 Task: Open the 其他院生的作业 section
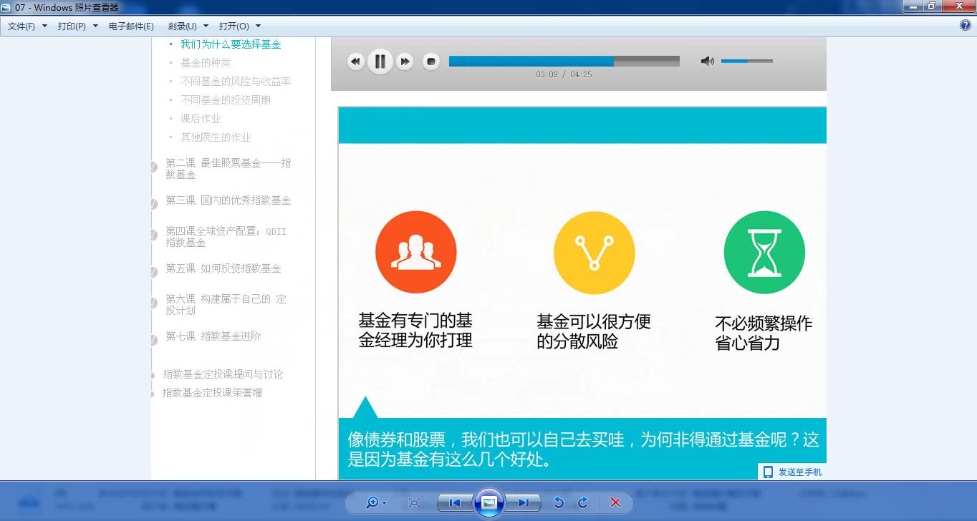pyautogui.click(x=216, y=137)
